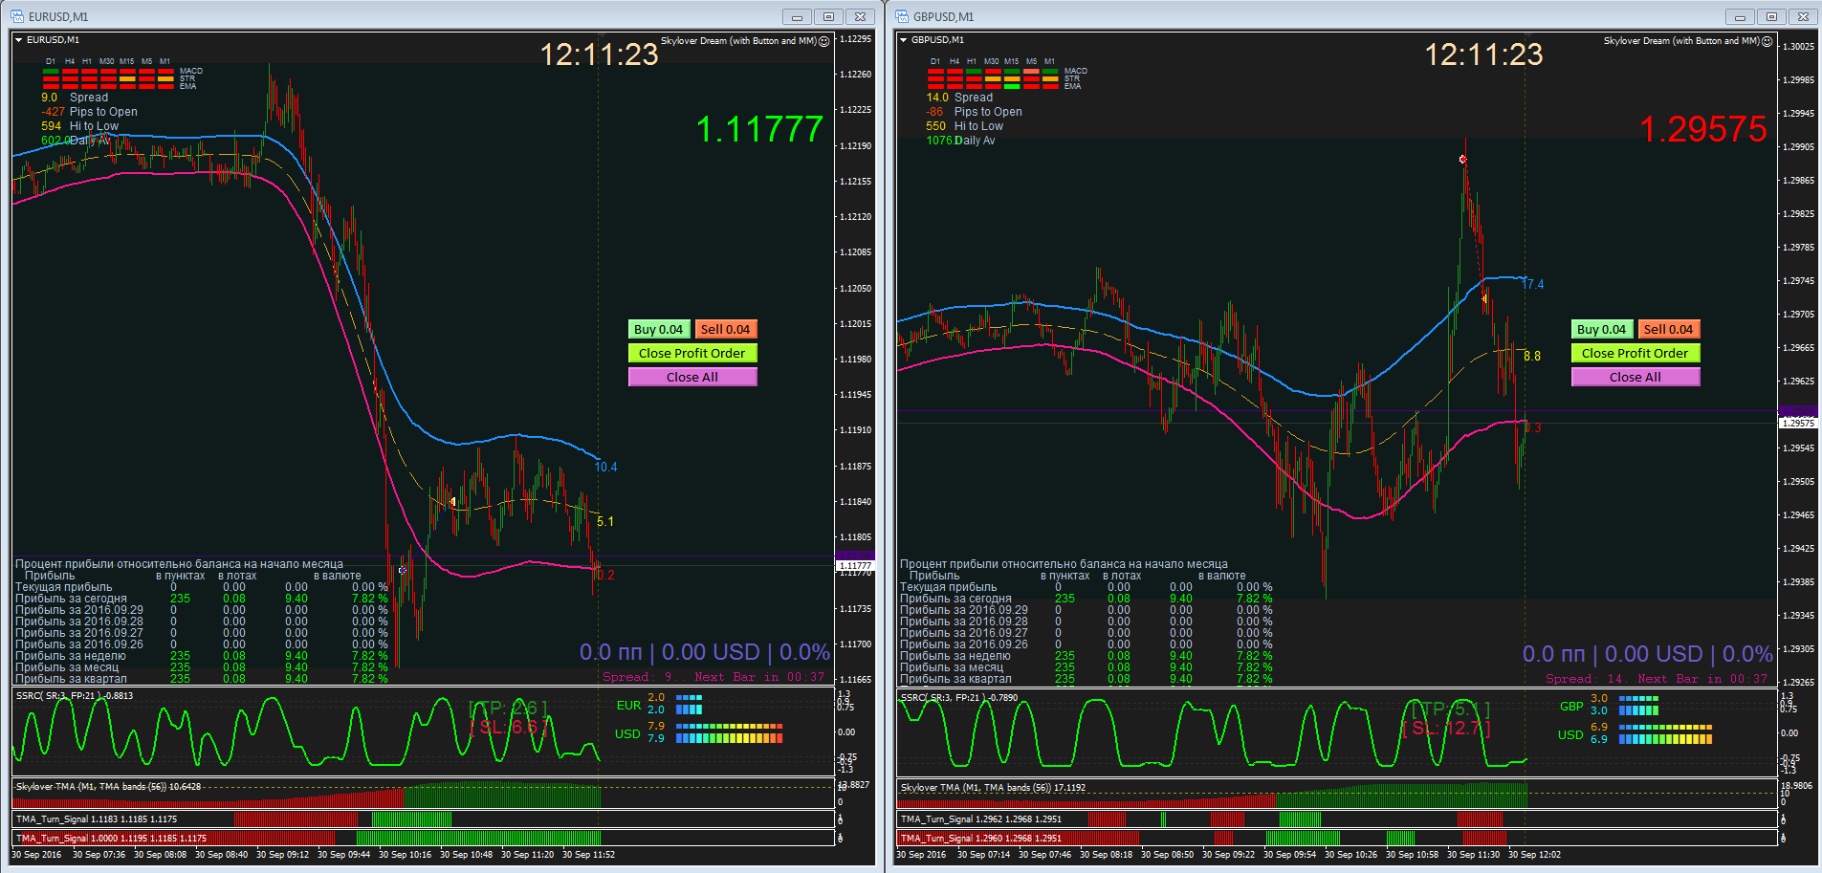Click the 30 Sep 12:02 time label on GBPUSD
1822x873 pixels.
pos(1534,855)
